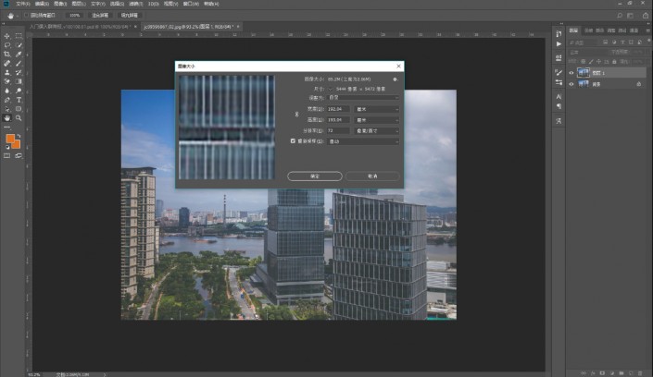Select the Lasso tool
This screenshot has height=377, width=653.
(x=7, y=45)
